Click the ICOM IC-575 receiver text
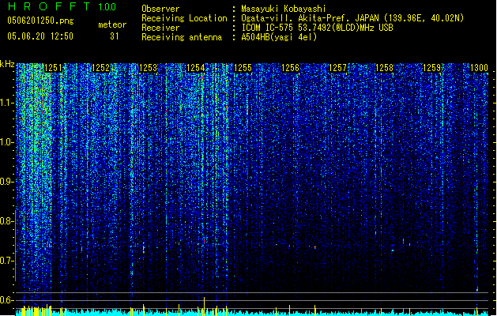Screen dimensions: 497x316 coord(317,28)
